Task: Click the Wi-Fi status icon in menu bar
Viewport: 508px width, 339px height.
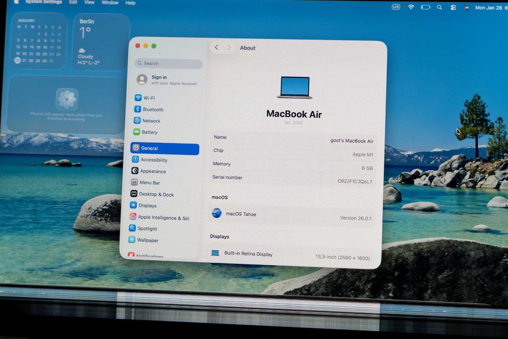Action: (x=411, y=7)
